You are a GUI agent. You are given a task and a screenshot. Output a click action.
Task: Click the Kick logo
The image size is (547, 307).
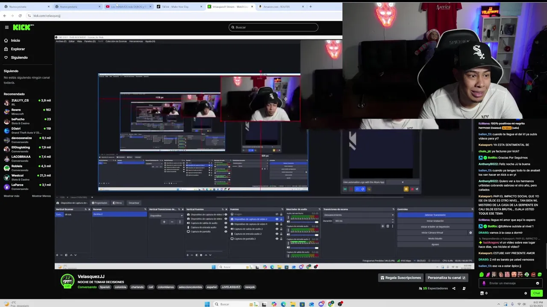(x=22, y=27)
